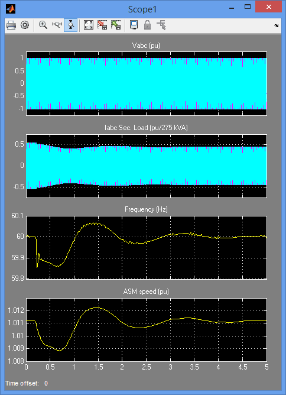
Task: Click the Scope1 window title text
Action: [142, 9]
